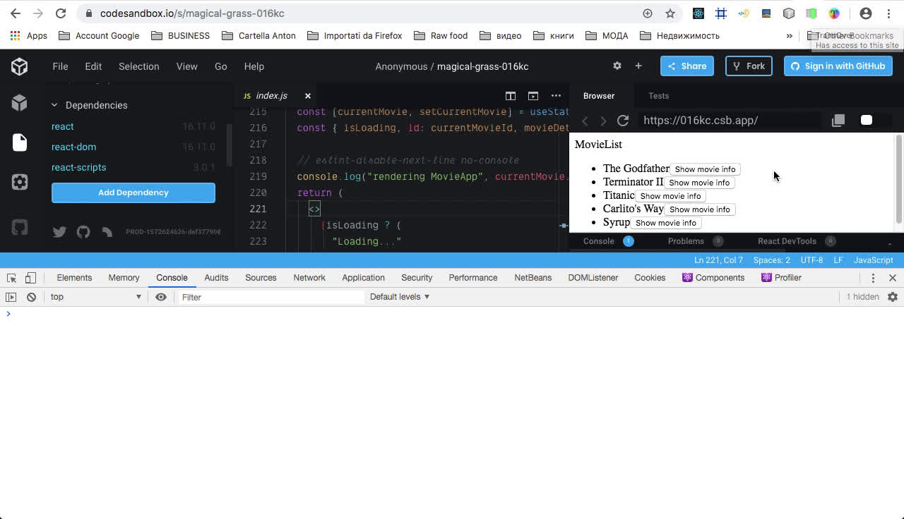Viewport: 904px width, 519px height.
Task: Open DevTools console settings gear
Action: 893,297
